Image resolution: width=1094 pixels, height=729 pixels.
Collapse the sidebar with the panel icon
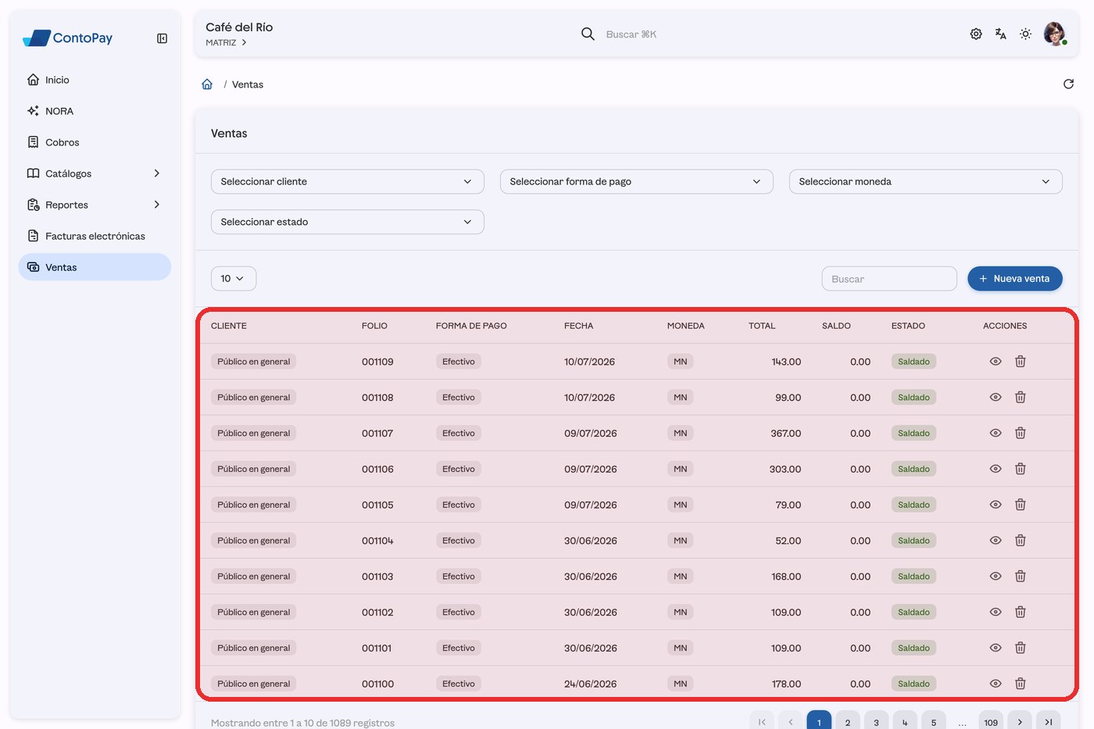(x=162, y=38)
